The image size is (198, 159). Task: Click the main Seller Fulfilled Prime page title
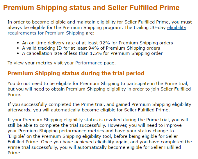click(x=91, y=8)
